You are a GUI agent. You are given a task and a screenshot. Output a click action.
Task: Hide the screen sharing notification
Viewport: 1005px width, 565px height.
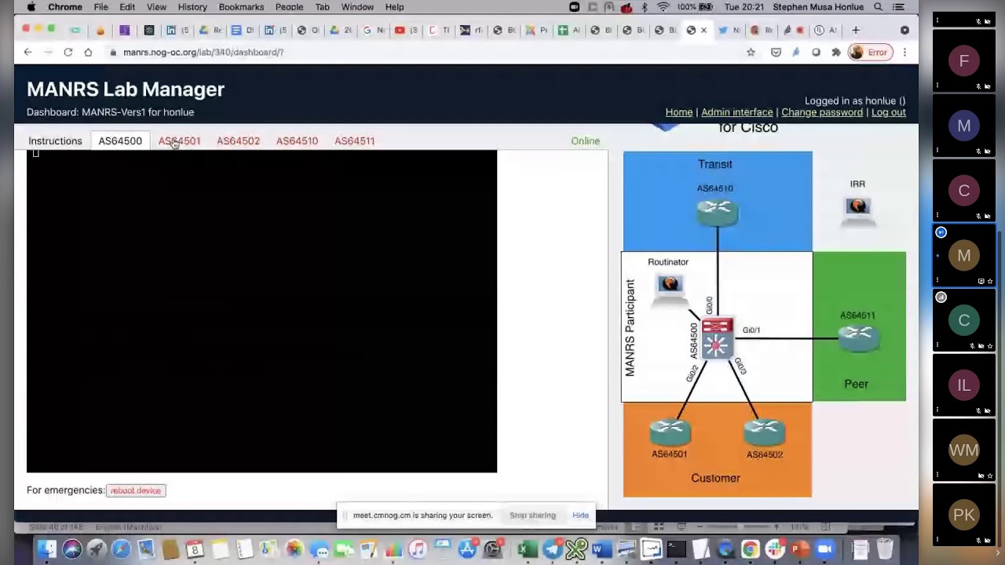pyautogui.click(x=580, y=516)
